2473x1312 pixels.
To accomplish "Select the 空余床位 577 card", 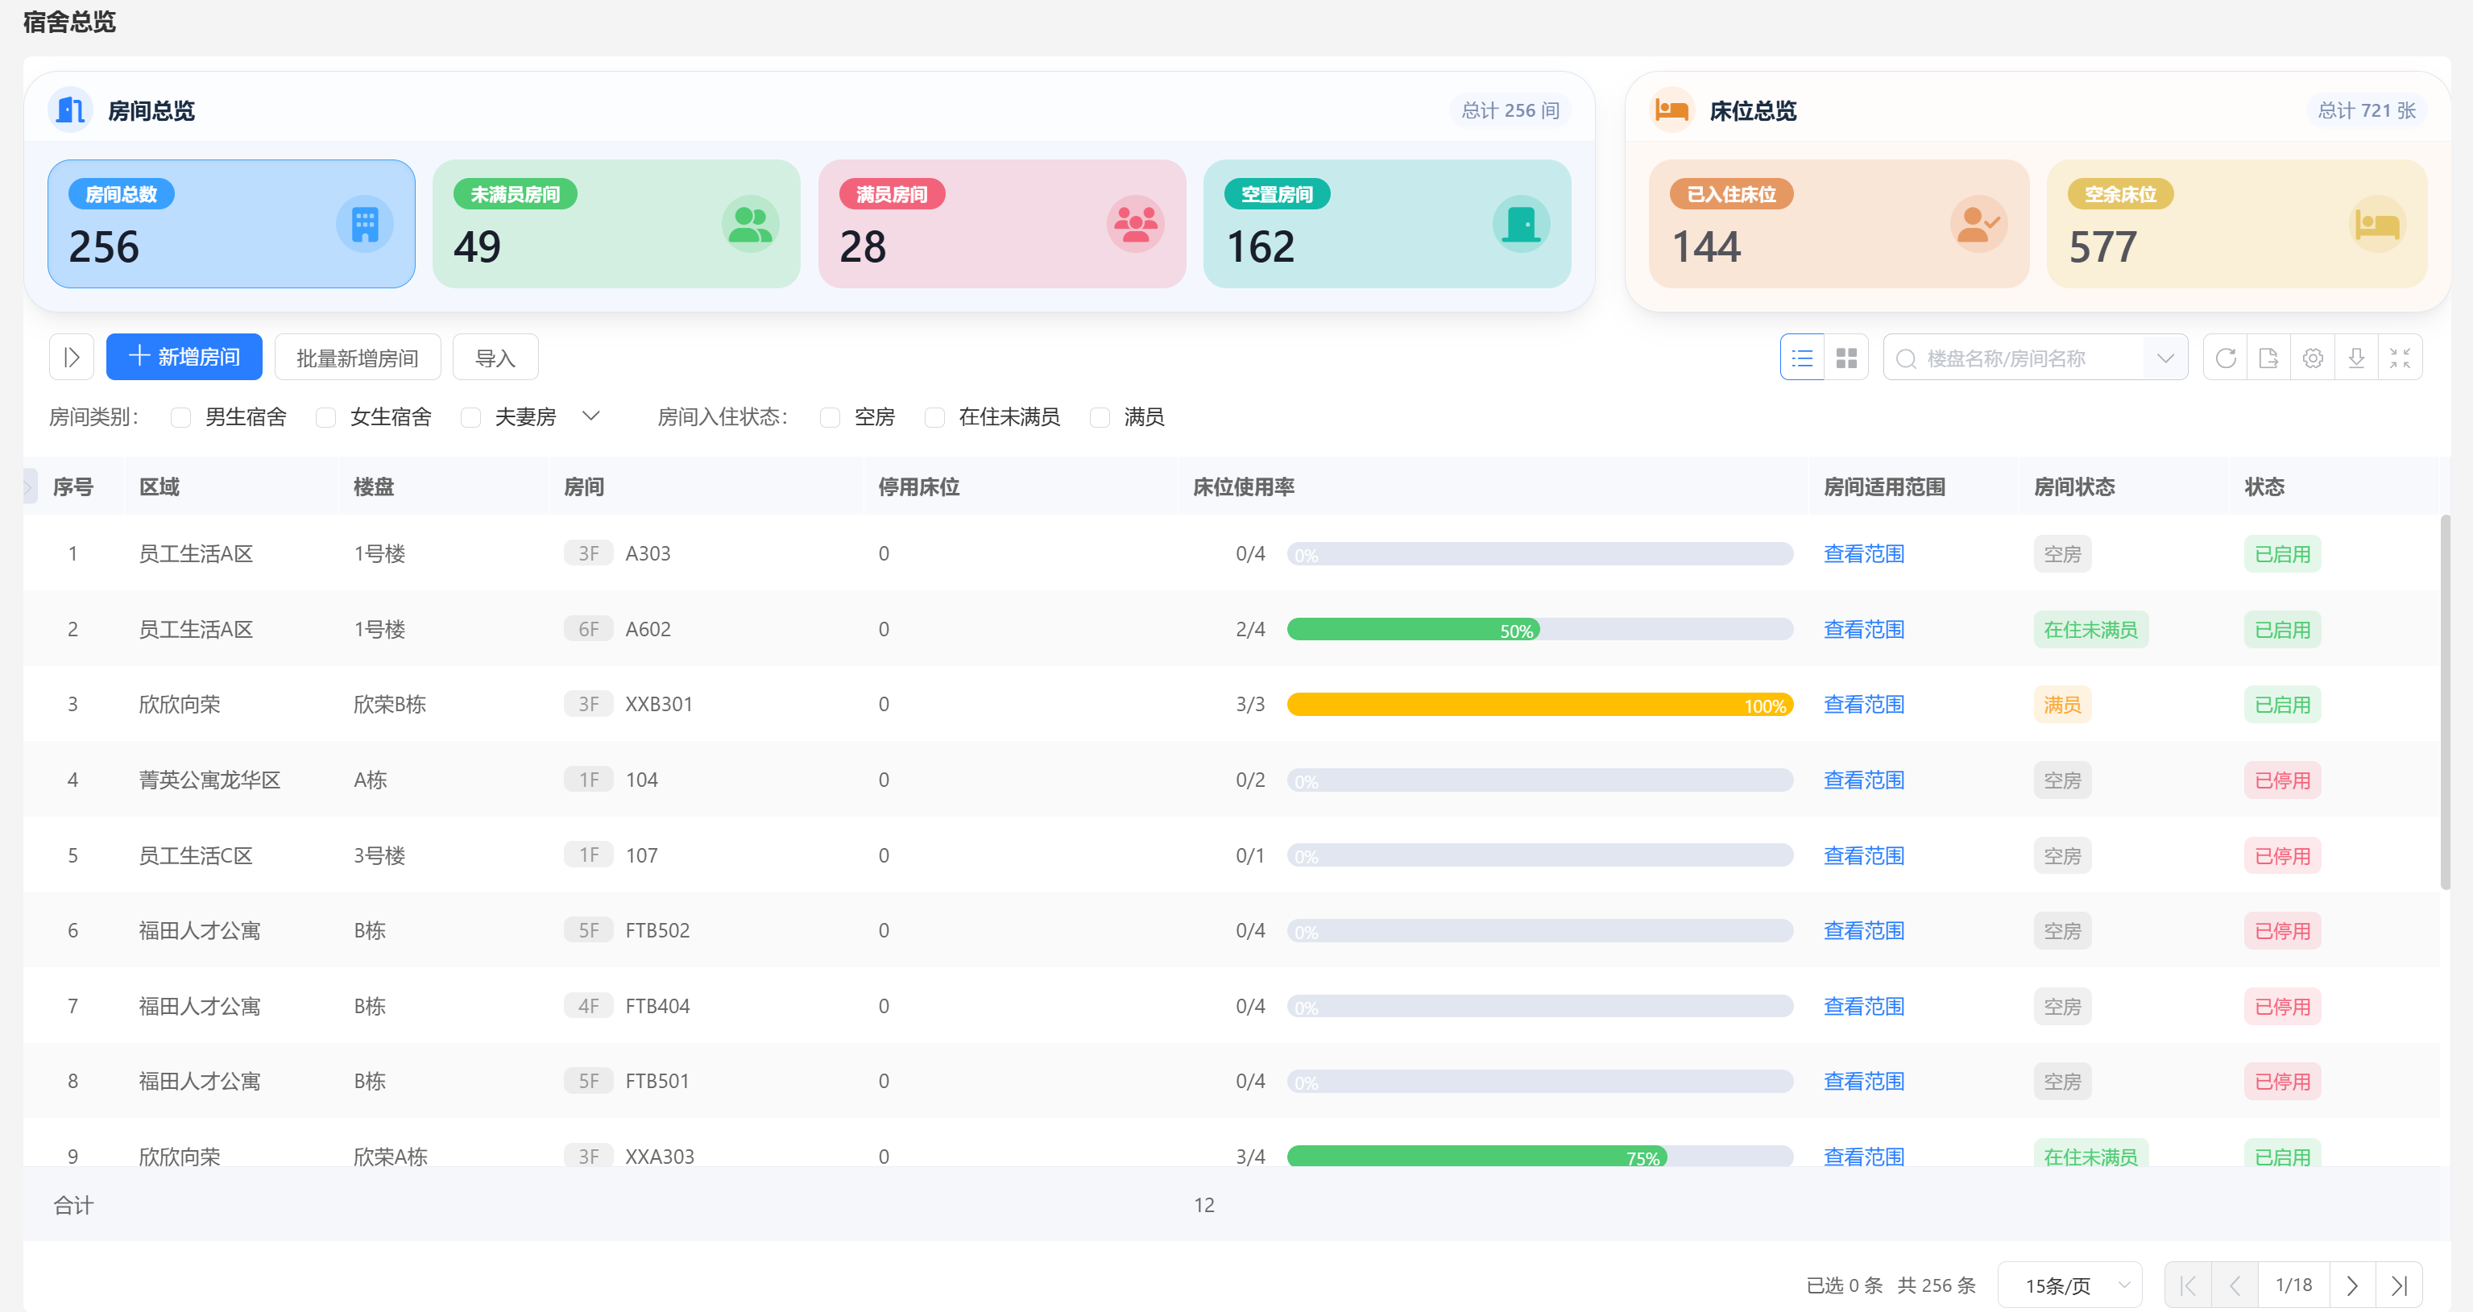I will (x=2237, y=224).
